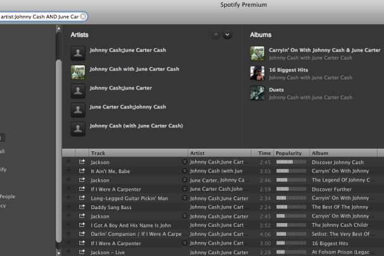384x256 pixels.
Task: Star Long-Legged Guitar Pickin' Man
Action: pyautogui.click(x=69, y=198)
